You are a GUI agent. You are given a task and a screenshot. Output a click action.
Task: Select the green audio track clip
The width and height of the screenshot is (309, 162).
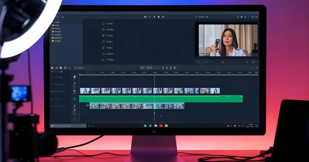pos(161,99)
